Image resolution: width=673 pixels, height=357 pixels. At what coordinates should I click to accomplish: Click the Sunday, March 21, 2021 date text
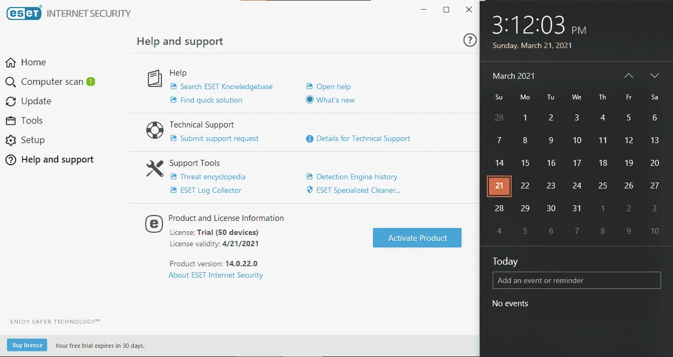pos(532,46)
